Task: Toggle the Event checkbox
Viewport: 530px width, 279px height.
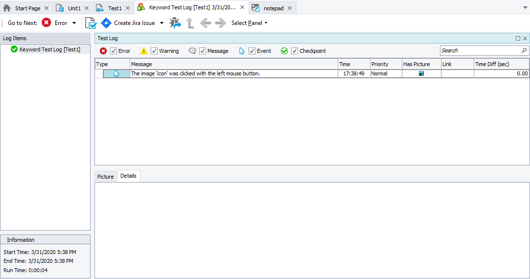Action: 252,51
